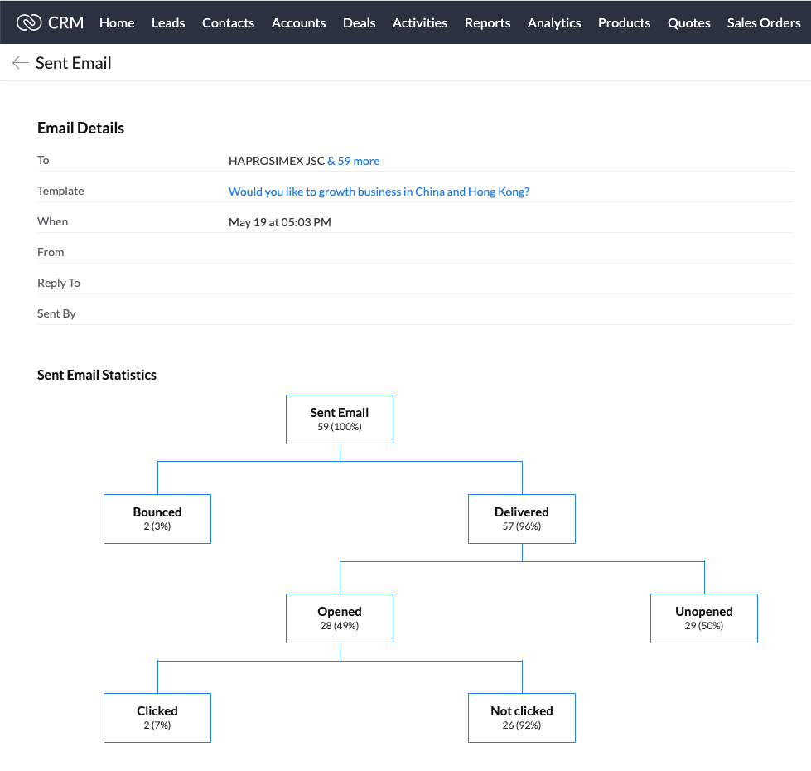The image size is (811, 771).
Task: Open the Clicked 2 (7%) box
Action: click(157, 718)
